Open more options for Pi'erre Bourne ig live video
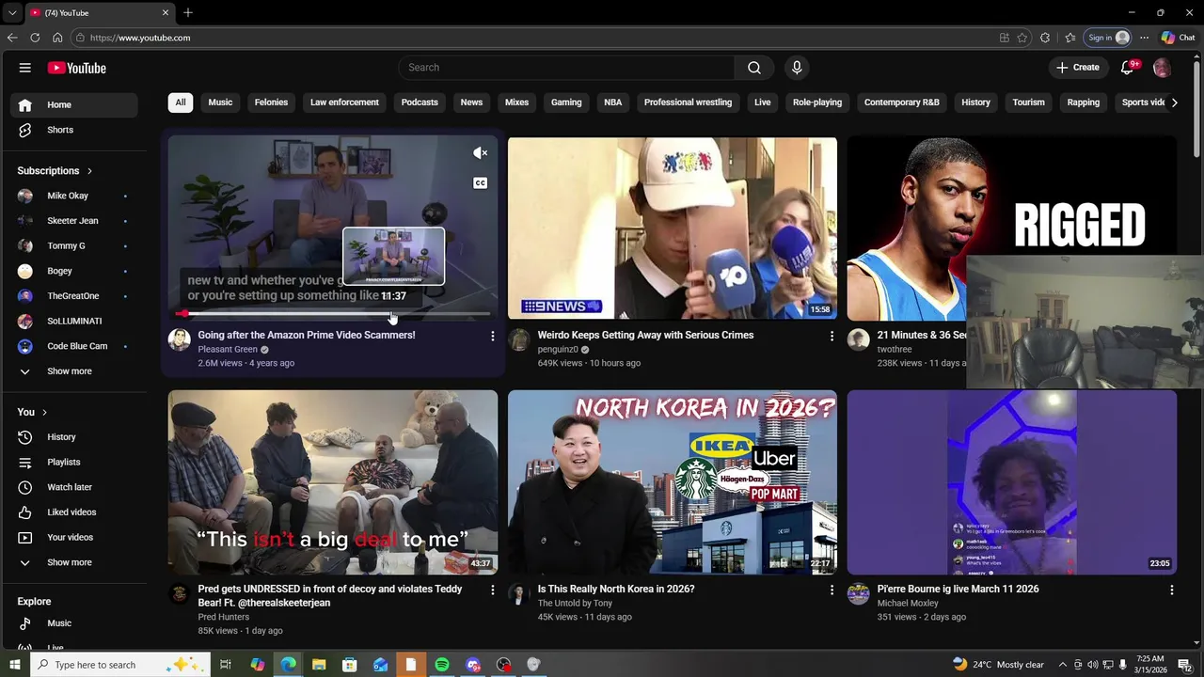Viewport: 1204px width, 677px height. click(1171, 590)
